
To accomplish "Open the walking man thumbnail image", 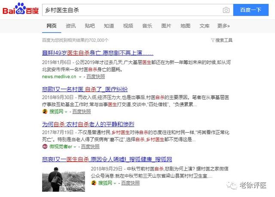I will [x=64, y=179].
